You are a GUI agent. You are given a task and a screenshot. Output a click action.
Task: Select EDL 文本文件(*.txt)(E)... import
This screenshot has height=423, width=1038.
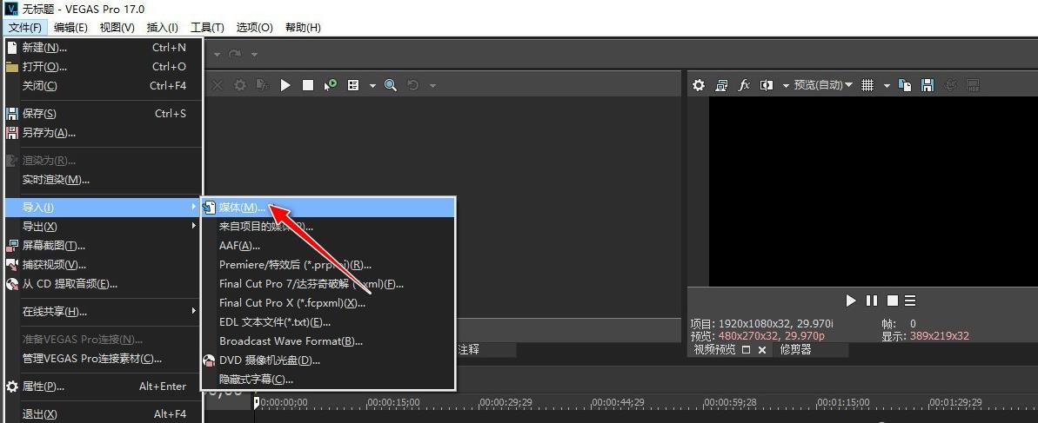pos(328,322)
